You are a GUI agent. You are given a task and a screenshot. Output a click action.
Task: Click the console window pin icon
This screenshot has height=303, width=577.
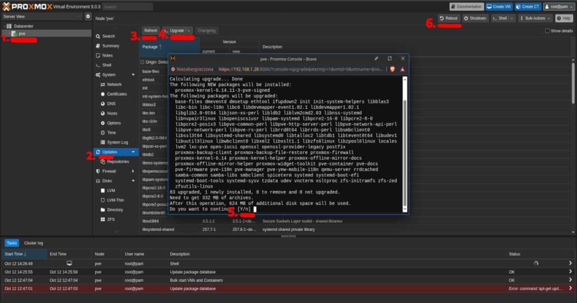point(376,59)
